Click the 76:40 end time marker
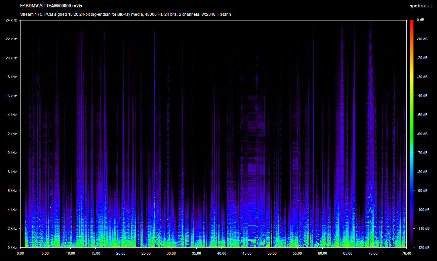 pos(406,253)
